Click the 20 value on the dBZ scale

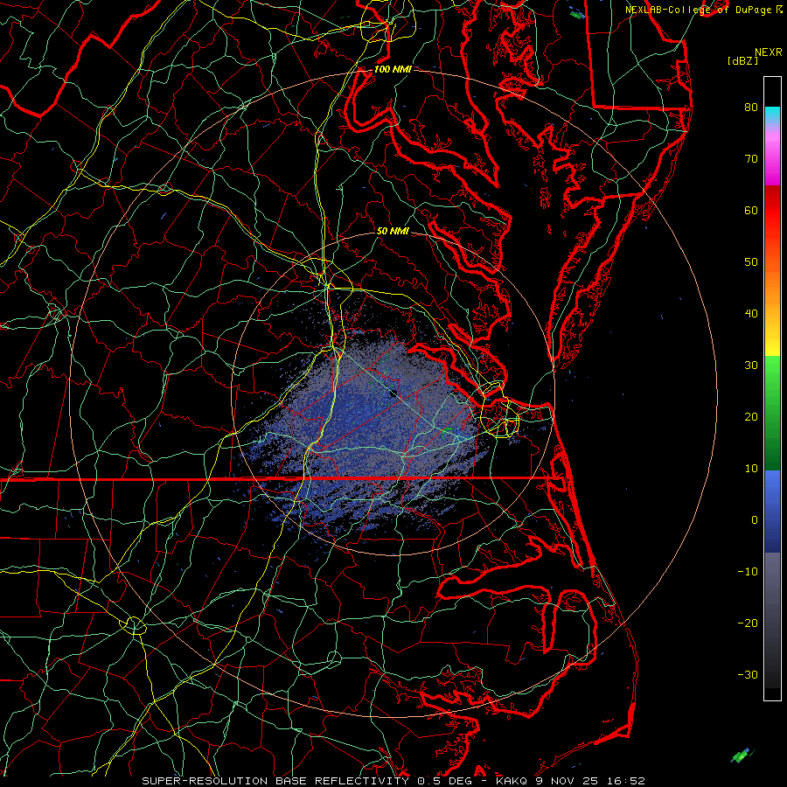[x=751, y=417]
